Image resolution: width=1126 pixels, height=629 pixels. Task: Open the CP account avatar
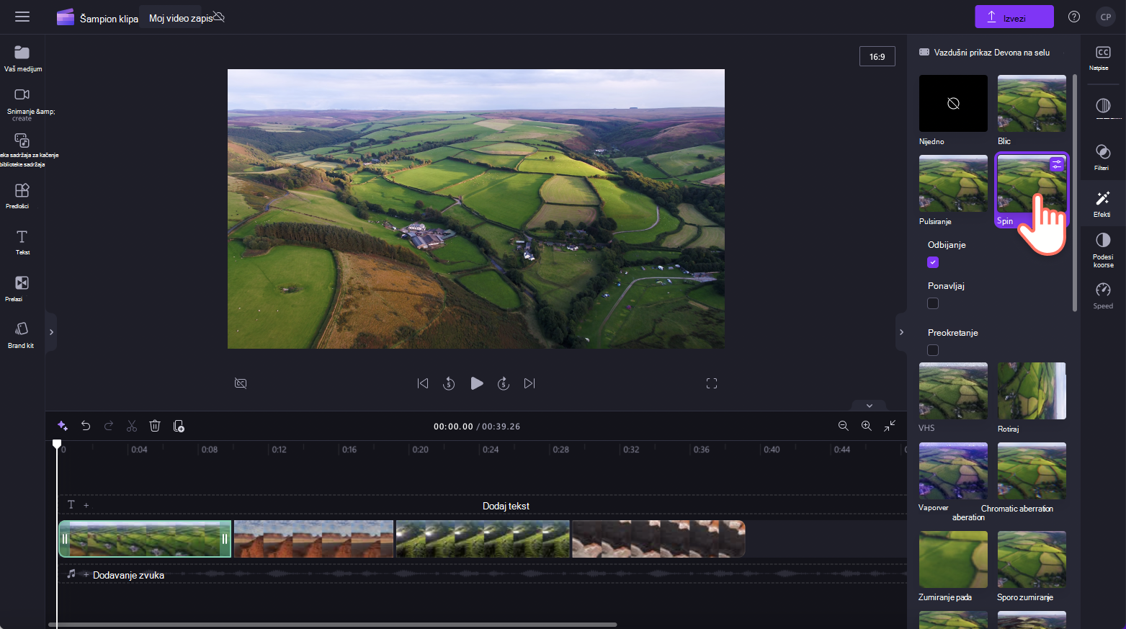[1106, 17]
